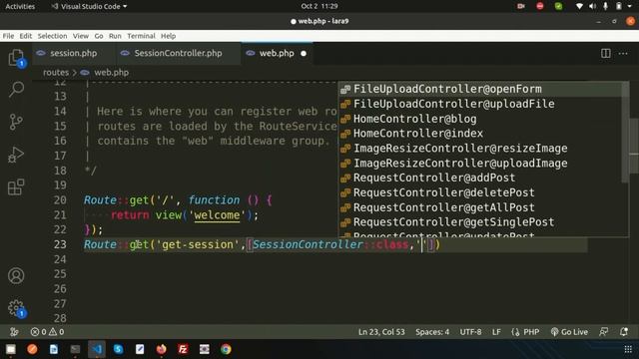Viewport: 639px width, 359px height.
Task: Show applications grid icon
Action: pyautogui.click(x=628, y=349)
